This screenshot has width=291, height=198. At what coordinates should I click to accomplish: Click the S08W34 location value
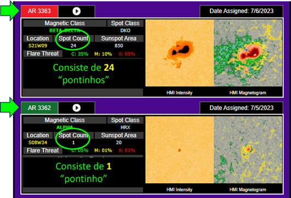pyautogui.click(x=38, y=143)
